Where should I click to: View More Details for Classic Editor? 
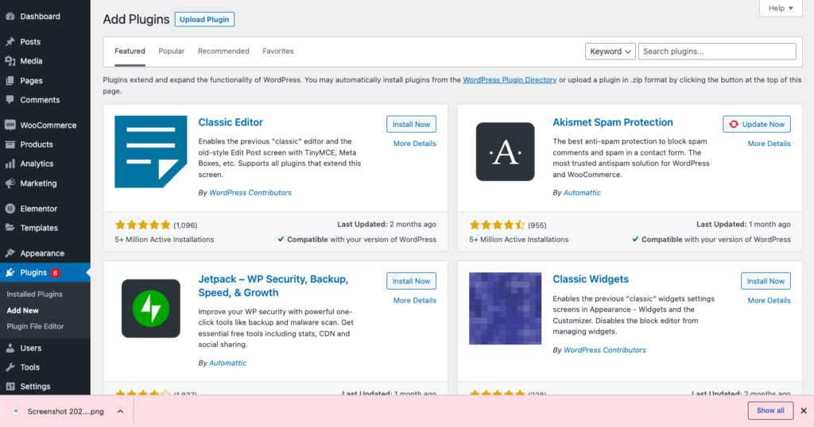[414, 144]
